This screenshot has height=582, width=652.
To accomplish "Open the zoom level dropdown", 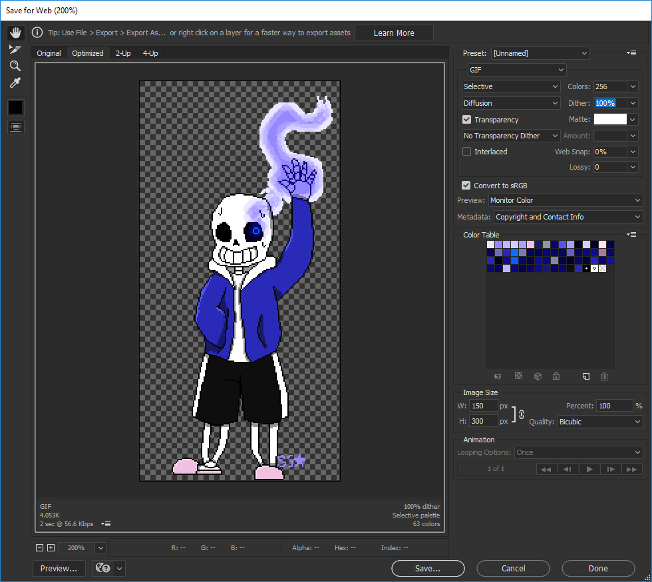I will pyautogui.click(x=100, y=548).
